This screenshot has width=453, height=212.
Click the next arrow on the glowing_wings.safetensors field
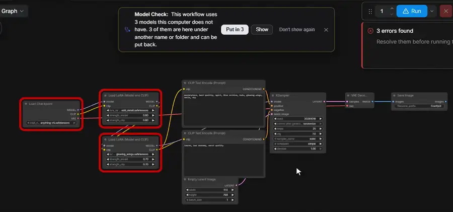pos(153,154)
